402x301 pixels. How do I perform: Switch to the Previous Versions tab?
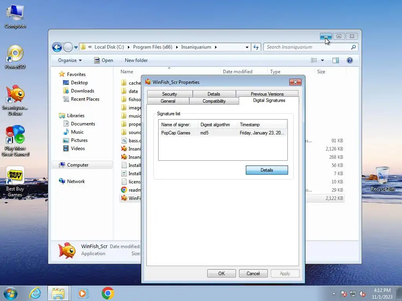tap(267, 94)
